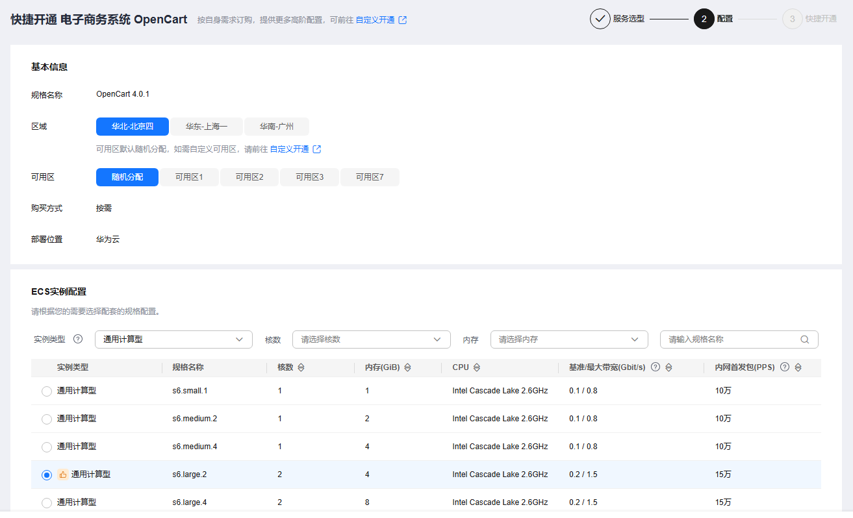
Task: Click the s6.small.1 spec name
Action: point(190,391)
